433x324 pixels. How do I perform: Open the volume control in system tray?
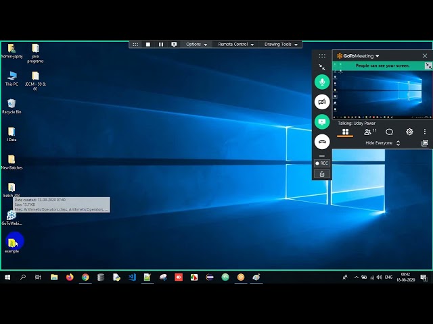(380, 277)
